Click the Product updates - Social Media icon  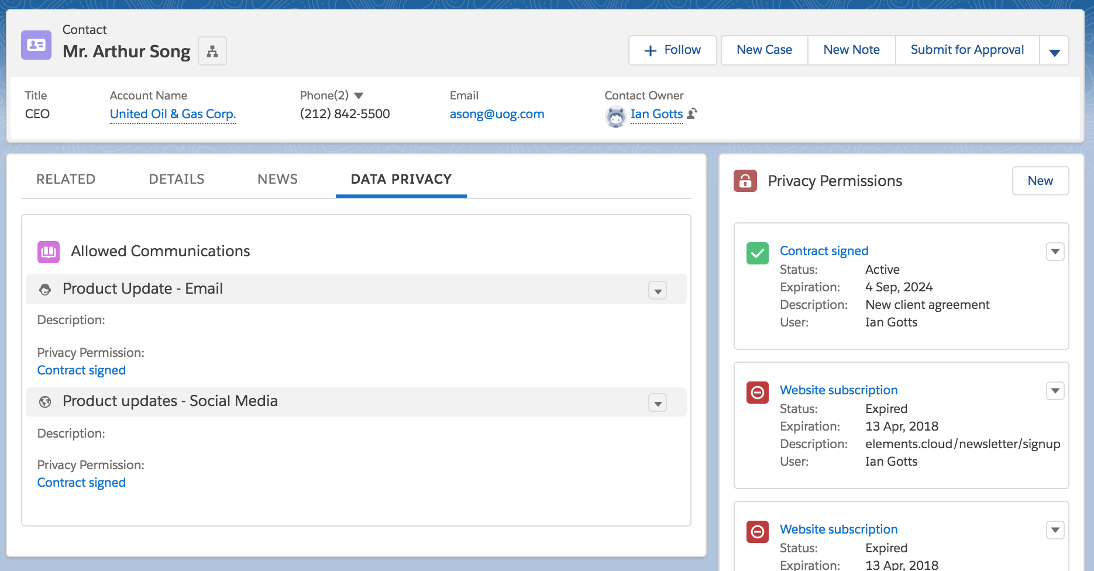pyautogui.click(x=45, y=402)
